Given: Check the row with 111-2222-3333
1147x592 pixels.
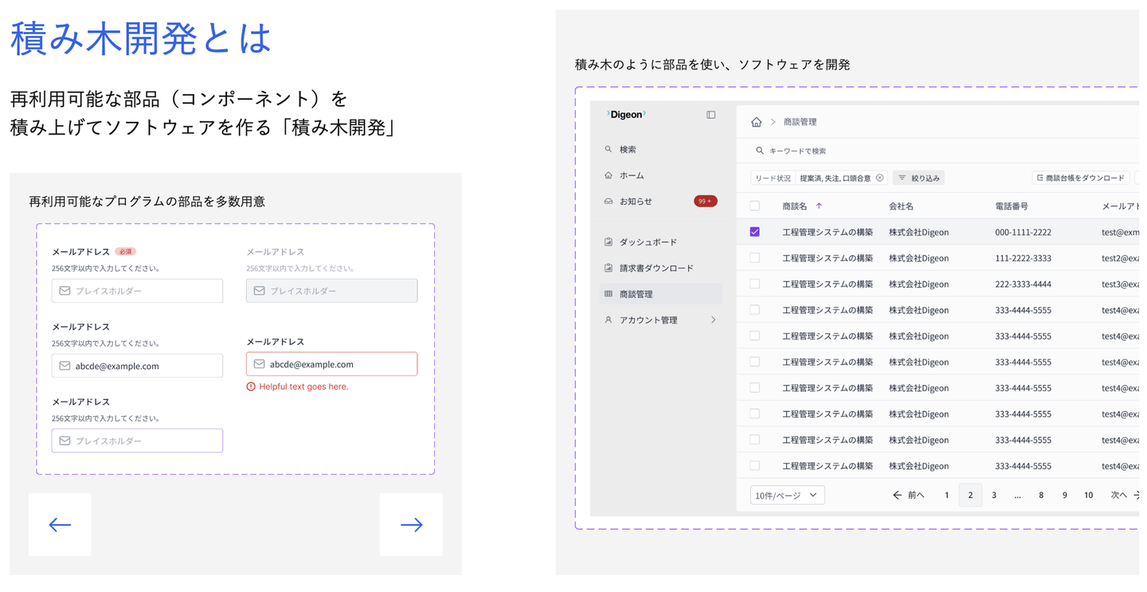Looking at the screenshot, I should 755,258.
